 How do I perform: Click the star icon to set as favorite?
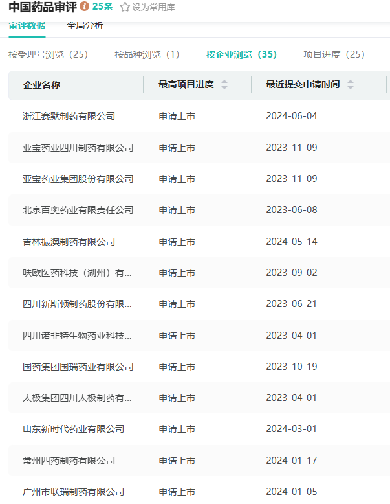[125, 7]
